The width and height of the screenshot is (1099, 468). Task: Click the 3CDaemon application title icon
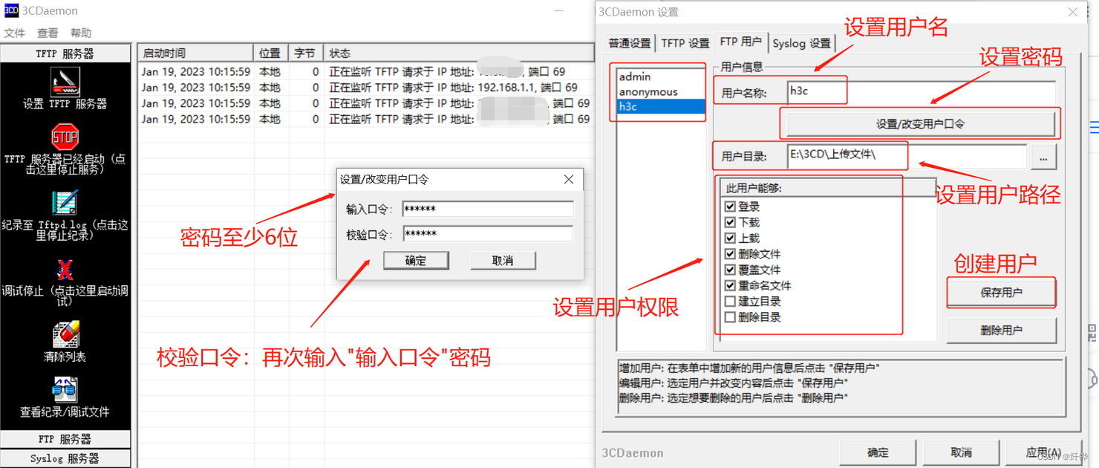coord(11,11)
